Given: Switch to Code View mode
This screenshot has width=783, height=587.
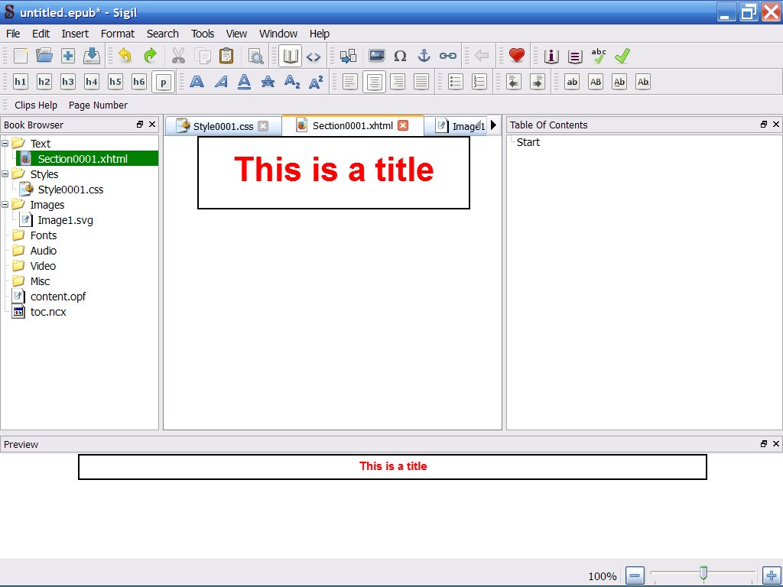Looking at the screenshot, I should (x=314, y=57).
